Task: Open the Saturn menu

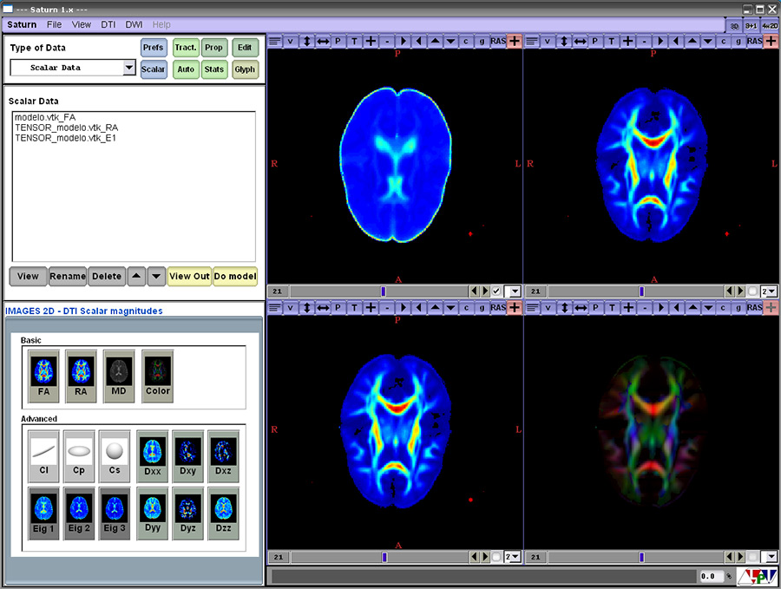Action: point(22,24)
